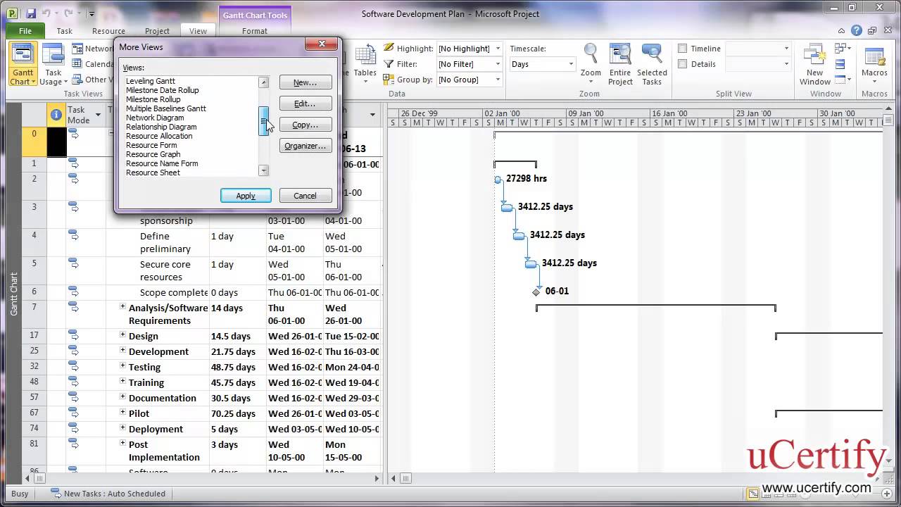Click scroll up arrow in Views list
The height and width of the screenshot is (507, 901).
click(264, 82)
